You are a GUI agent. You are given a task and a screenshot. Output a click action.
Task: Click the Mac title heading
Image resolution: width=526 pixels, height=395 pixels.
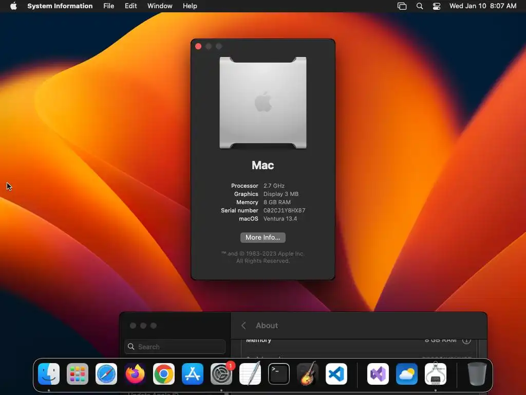pyautogui.click(x=263, y=165)
